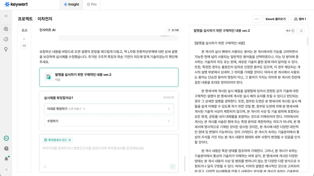Click chevron on 수정하기 row
This screenshot has width=314, height=176.
(169, 121)
